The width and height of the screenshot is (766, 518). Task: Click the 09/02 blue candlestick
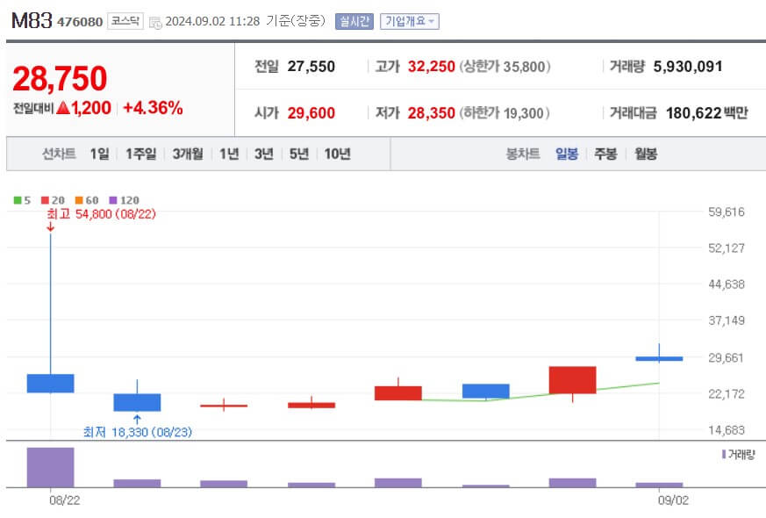click(659, 359)
